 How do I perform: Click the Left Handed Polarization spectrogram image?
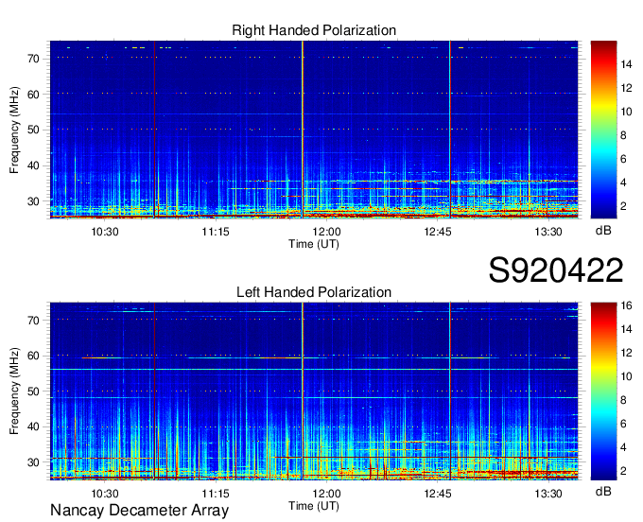(x=314, y=391)
